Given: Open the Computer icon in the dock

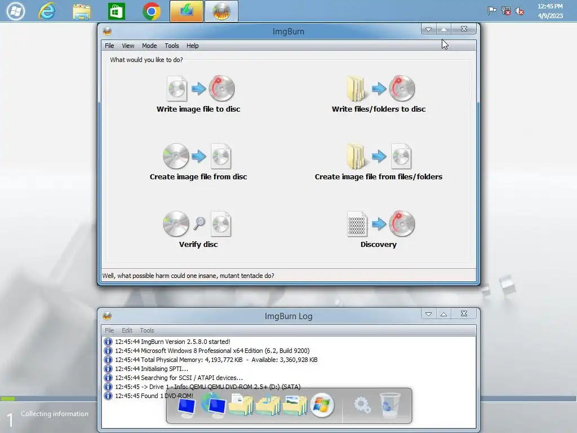Looking at the screenshot, I should tap(186, 407).
